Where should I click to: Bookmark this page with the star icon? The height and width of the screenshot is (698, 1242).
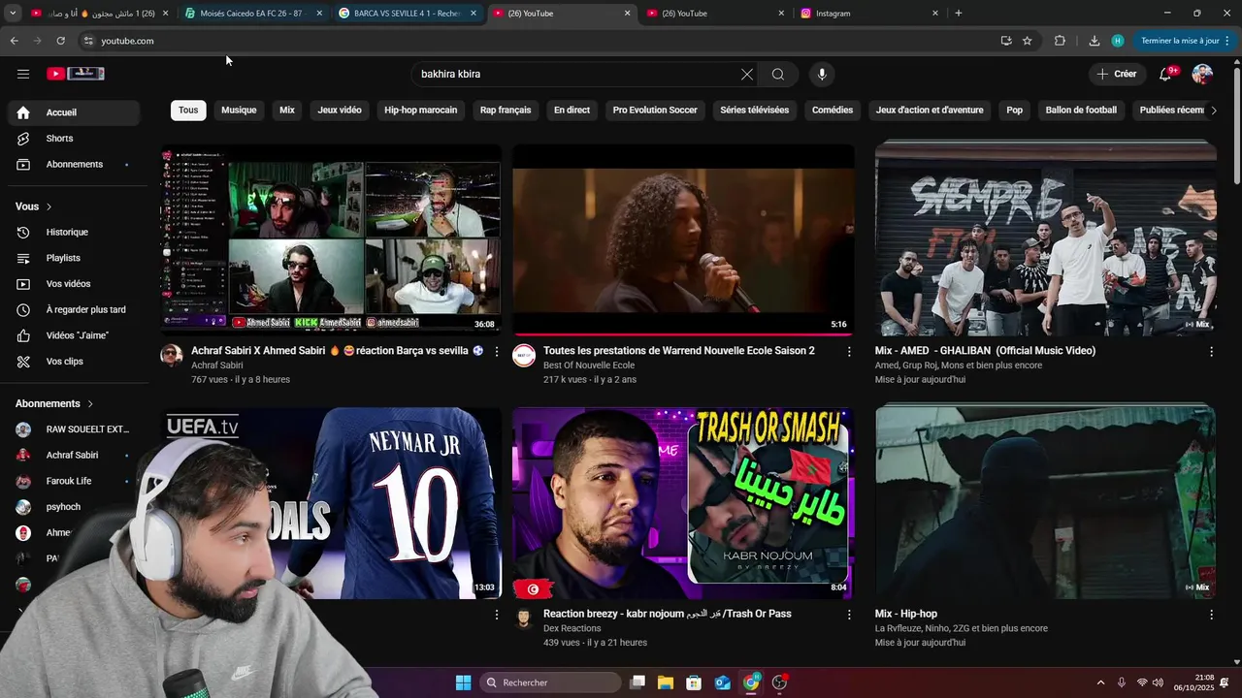[1028, 41]
